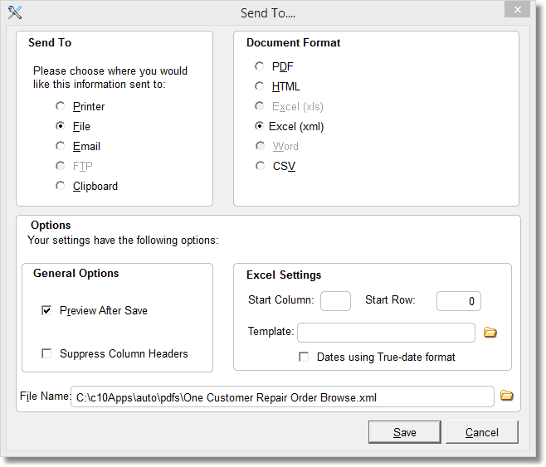Screen dimensions: 546x467
Task: Click the Start Column input box
Action: 335,300
